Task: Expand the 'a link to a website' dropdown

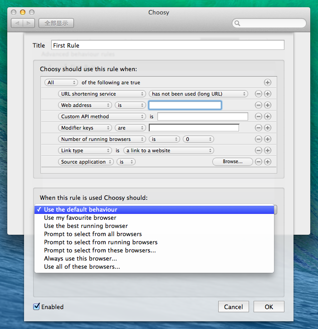Action: [x=168, y=150]
